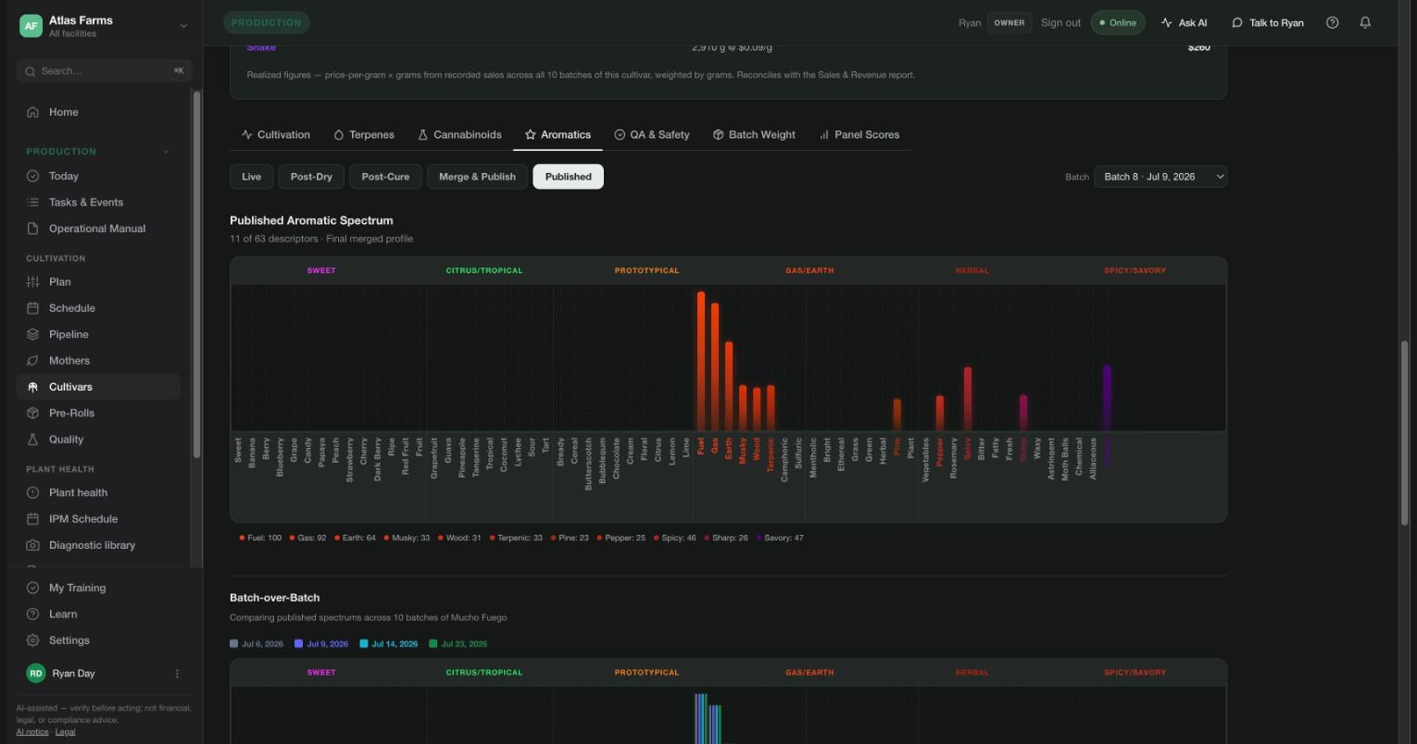This screenshot has height=744, width=1417.
Task: Toggle the Jul 23, 2026 batch legend
Action: [x=458, y=644]
